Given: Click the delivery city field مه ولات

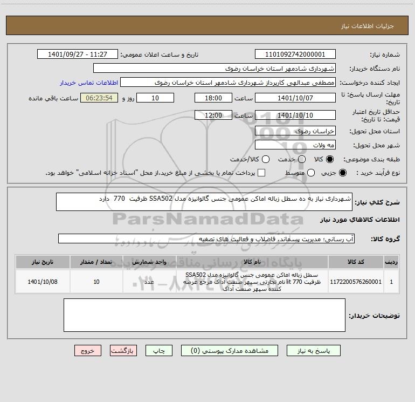Looking at the screenshot, I should click(x=295, y=145).
